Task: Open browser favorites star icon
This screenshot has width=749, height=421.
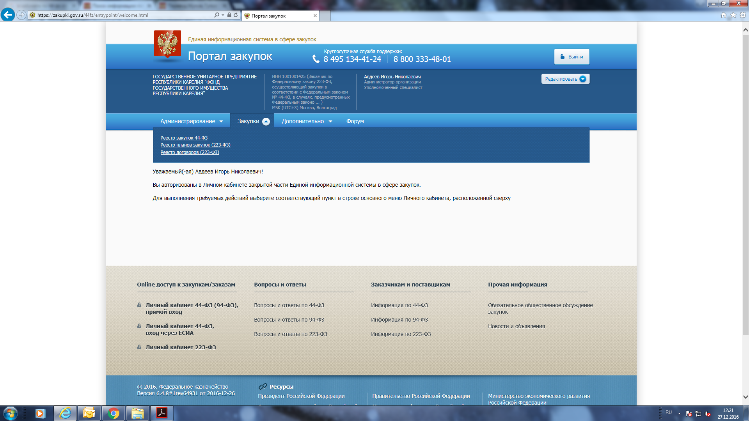Action: coord(733,15)
